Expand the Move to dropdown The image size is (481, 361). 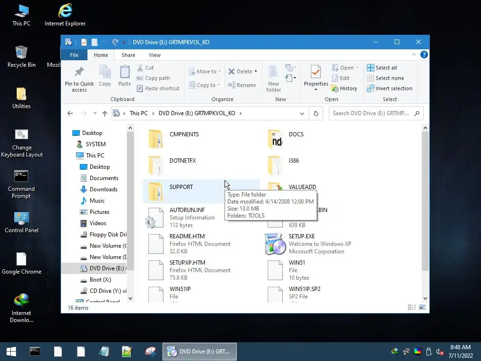[x=219, y=71]
